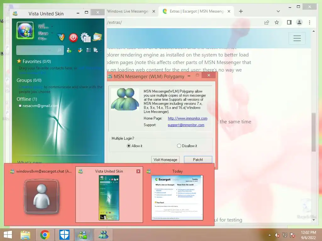Screen dimensions: 322x241
Task: Click the scrollbar down arrow in Chrome
Action: tap(314, 220)
